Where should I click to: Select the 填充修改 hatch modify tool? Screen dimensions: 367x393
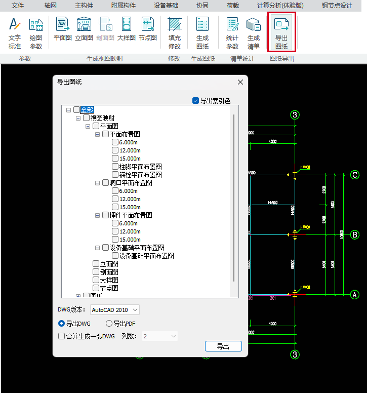[175, 33]
